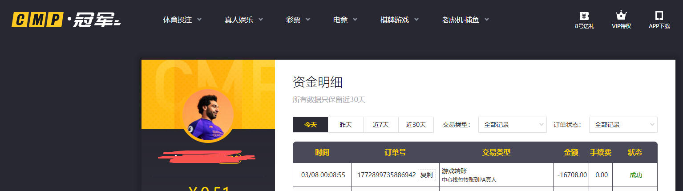Click the CMP 冠军 logo
This screenshot has width=683, height=191.
[66, 20]
